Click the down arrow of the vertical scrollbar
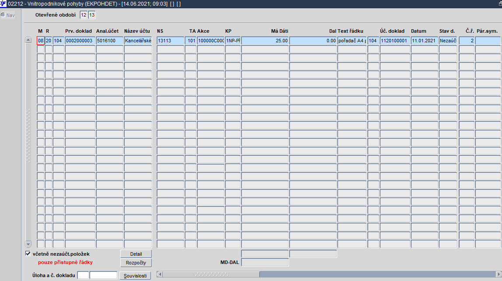 click(x=28, y=244)
